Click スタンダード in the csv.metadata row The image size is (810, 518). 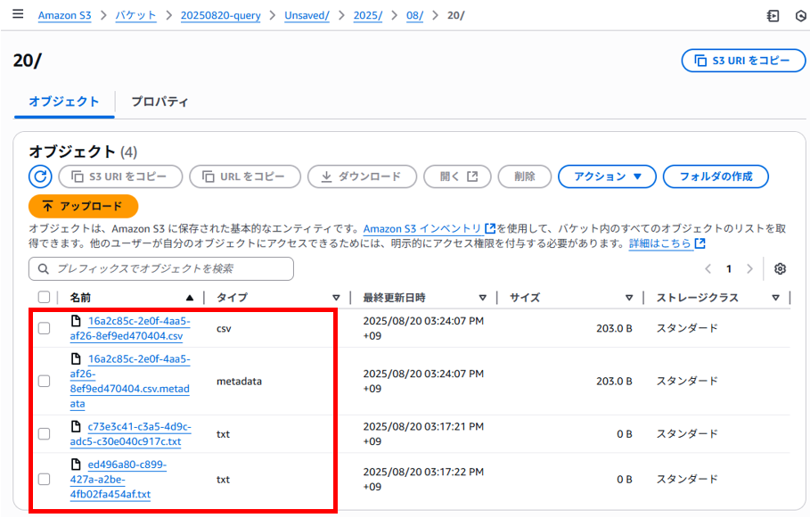coord(687,381)
